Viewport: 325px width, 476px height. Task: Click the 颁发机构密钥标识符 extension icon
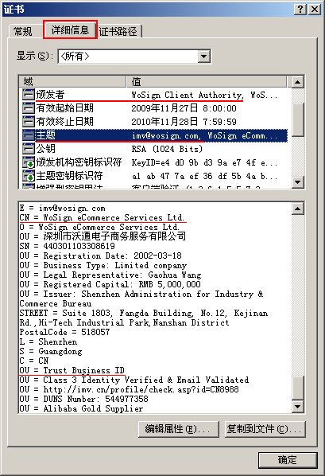pyautogui.click(x=28, y=162)
